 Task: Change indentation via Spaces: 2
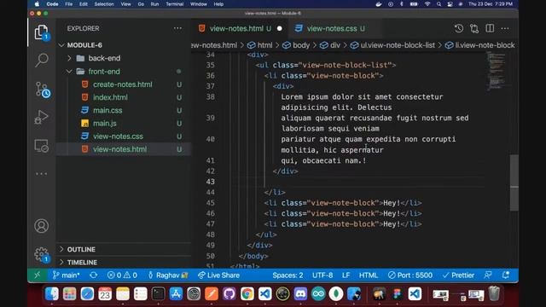pos(288,275)
